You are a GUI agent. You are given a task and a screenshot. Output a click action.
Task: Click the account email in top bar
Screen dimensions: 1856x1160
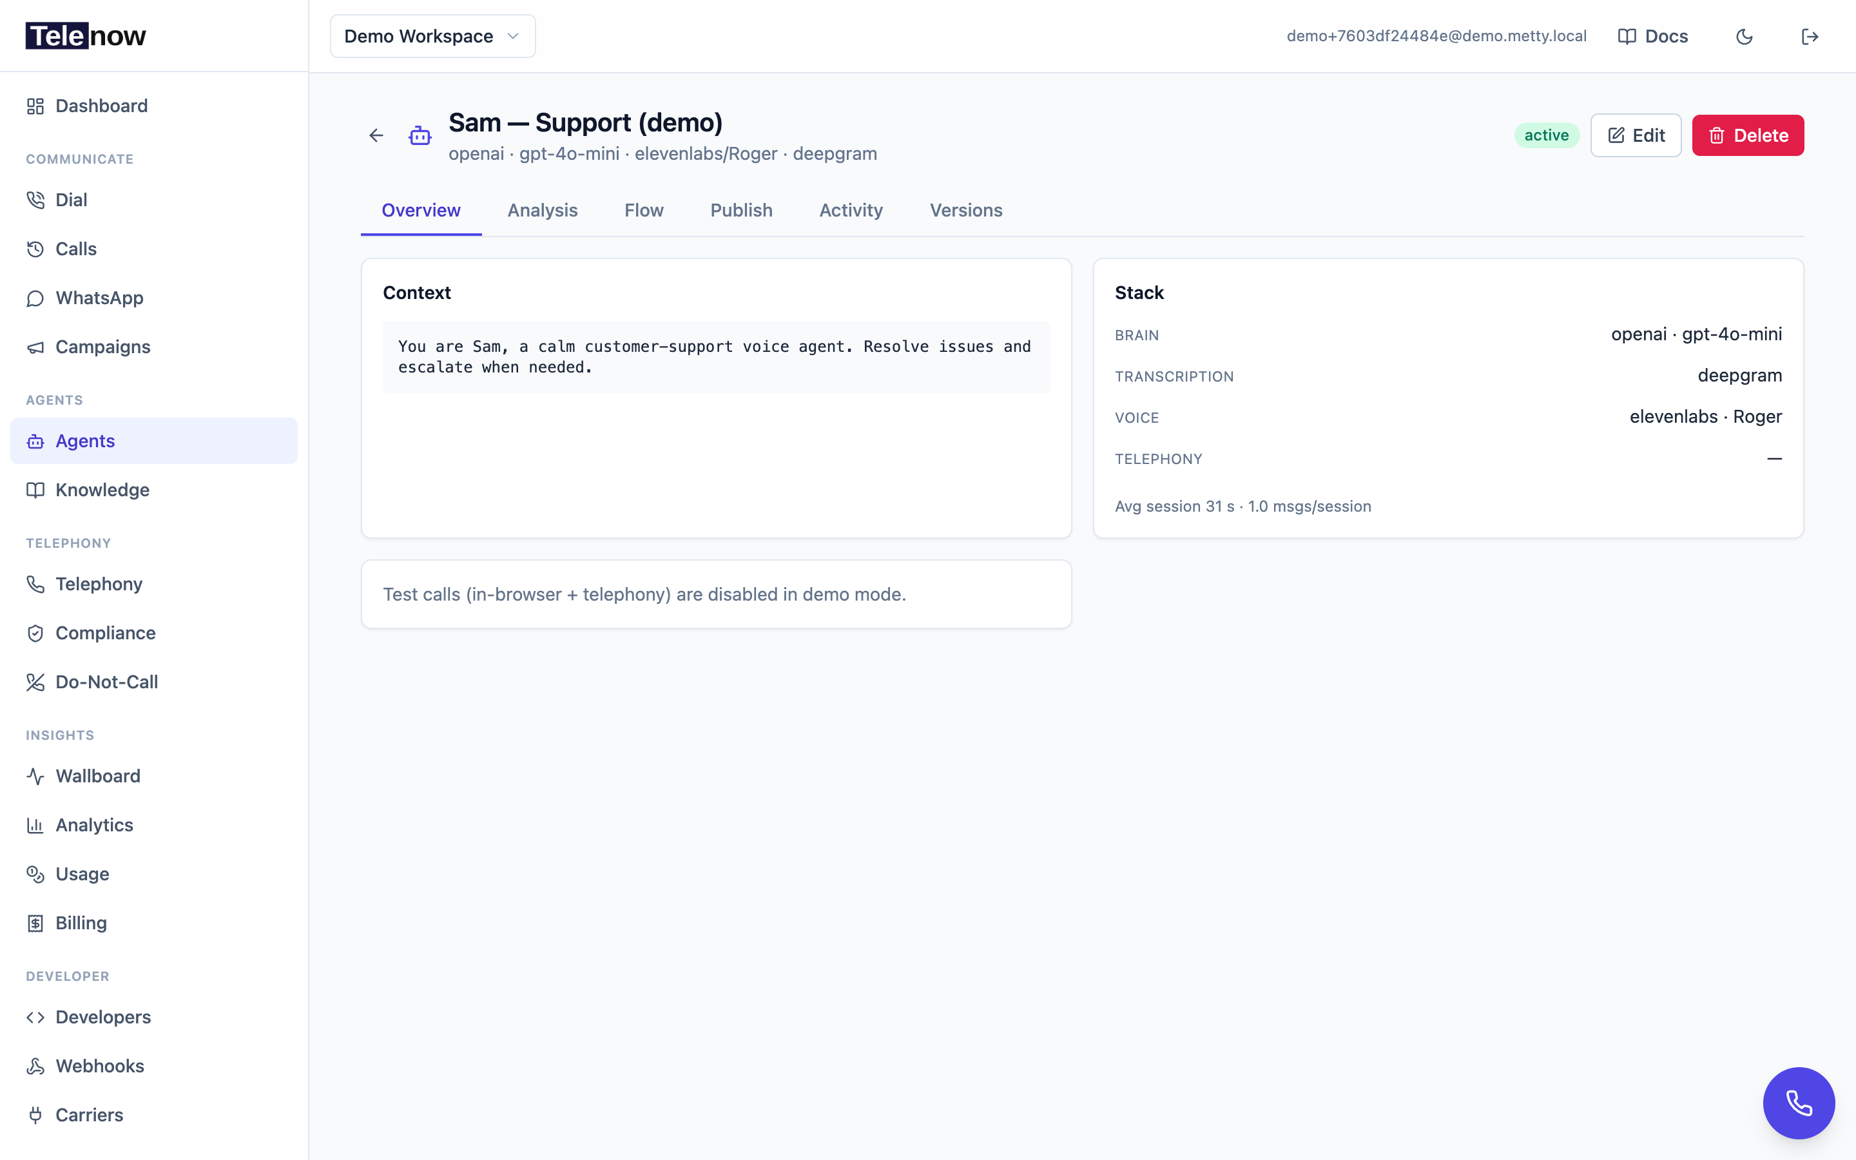point(1436,36)
